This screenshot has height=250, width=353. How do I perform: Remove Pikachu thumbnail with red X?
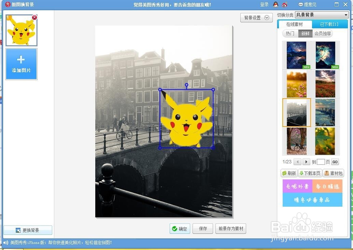pos(35,17)
